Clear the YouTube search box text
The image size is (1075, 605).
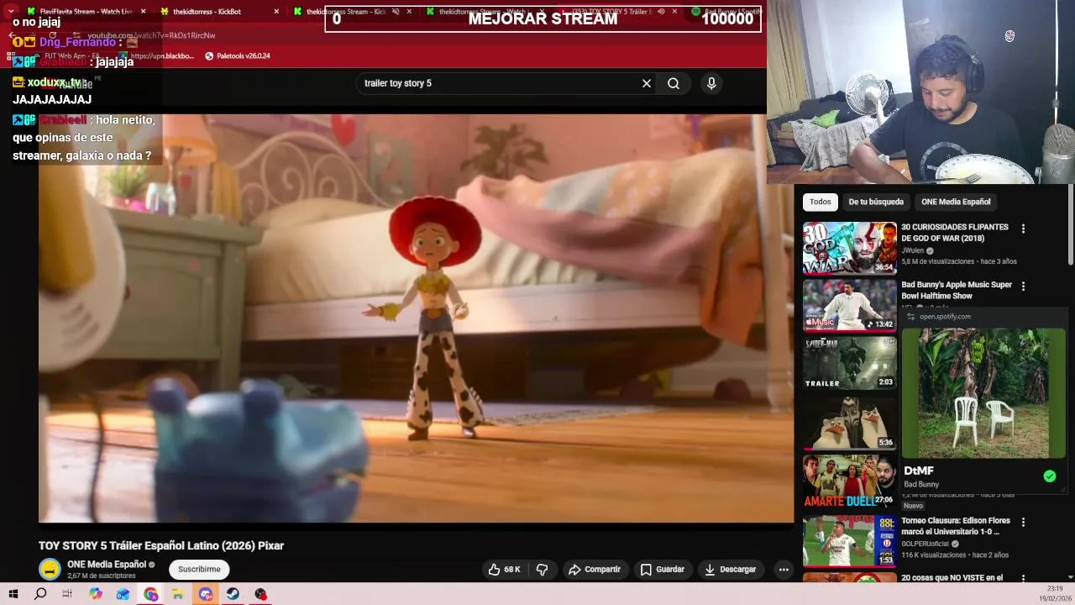point(647,83)
